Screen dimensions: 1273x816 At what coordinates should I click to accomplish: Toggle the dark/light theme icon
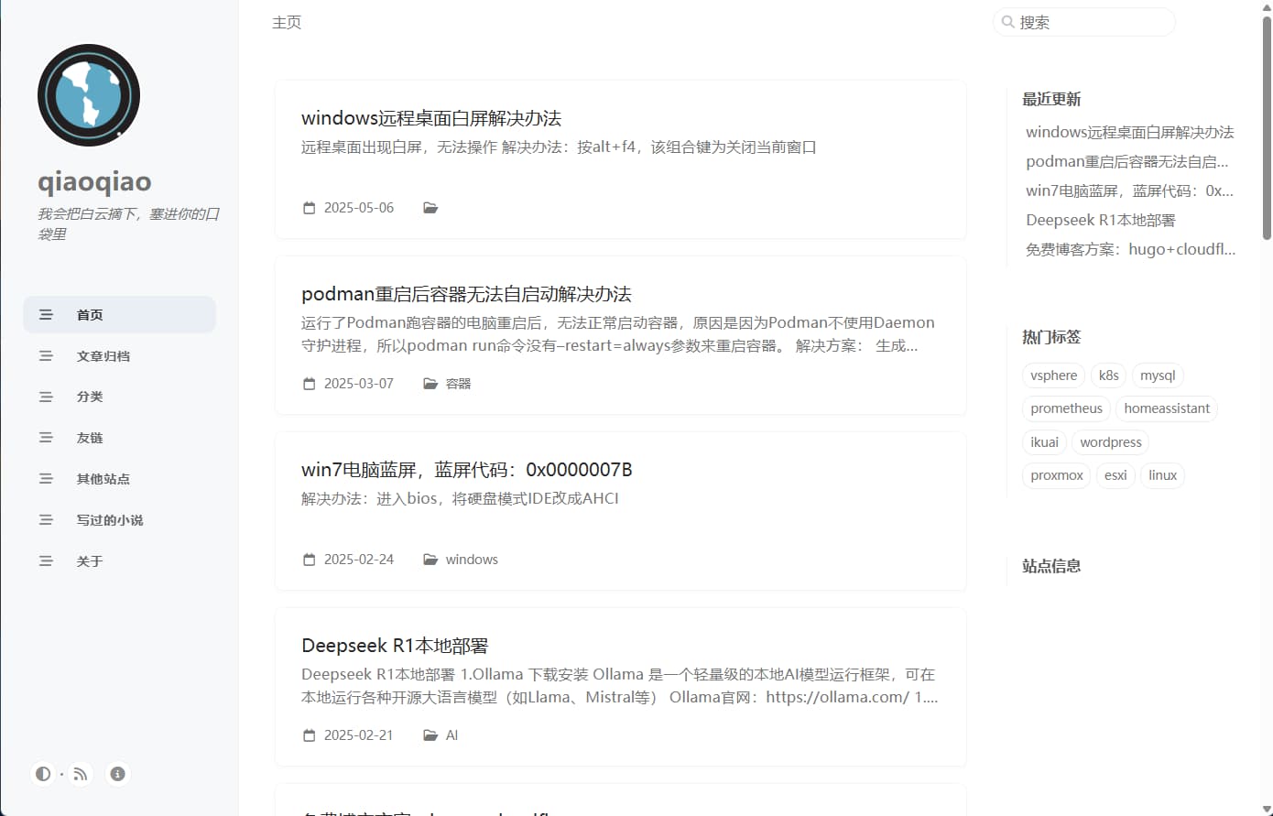coord(43,774)
